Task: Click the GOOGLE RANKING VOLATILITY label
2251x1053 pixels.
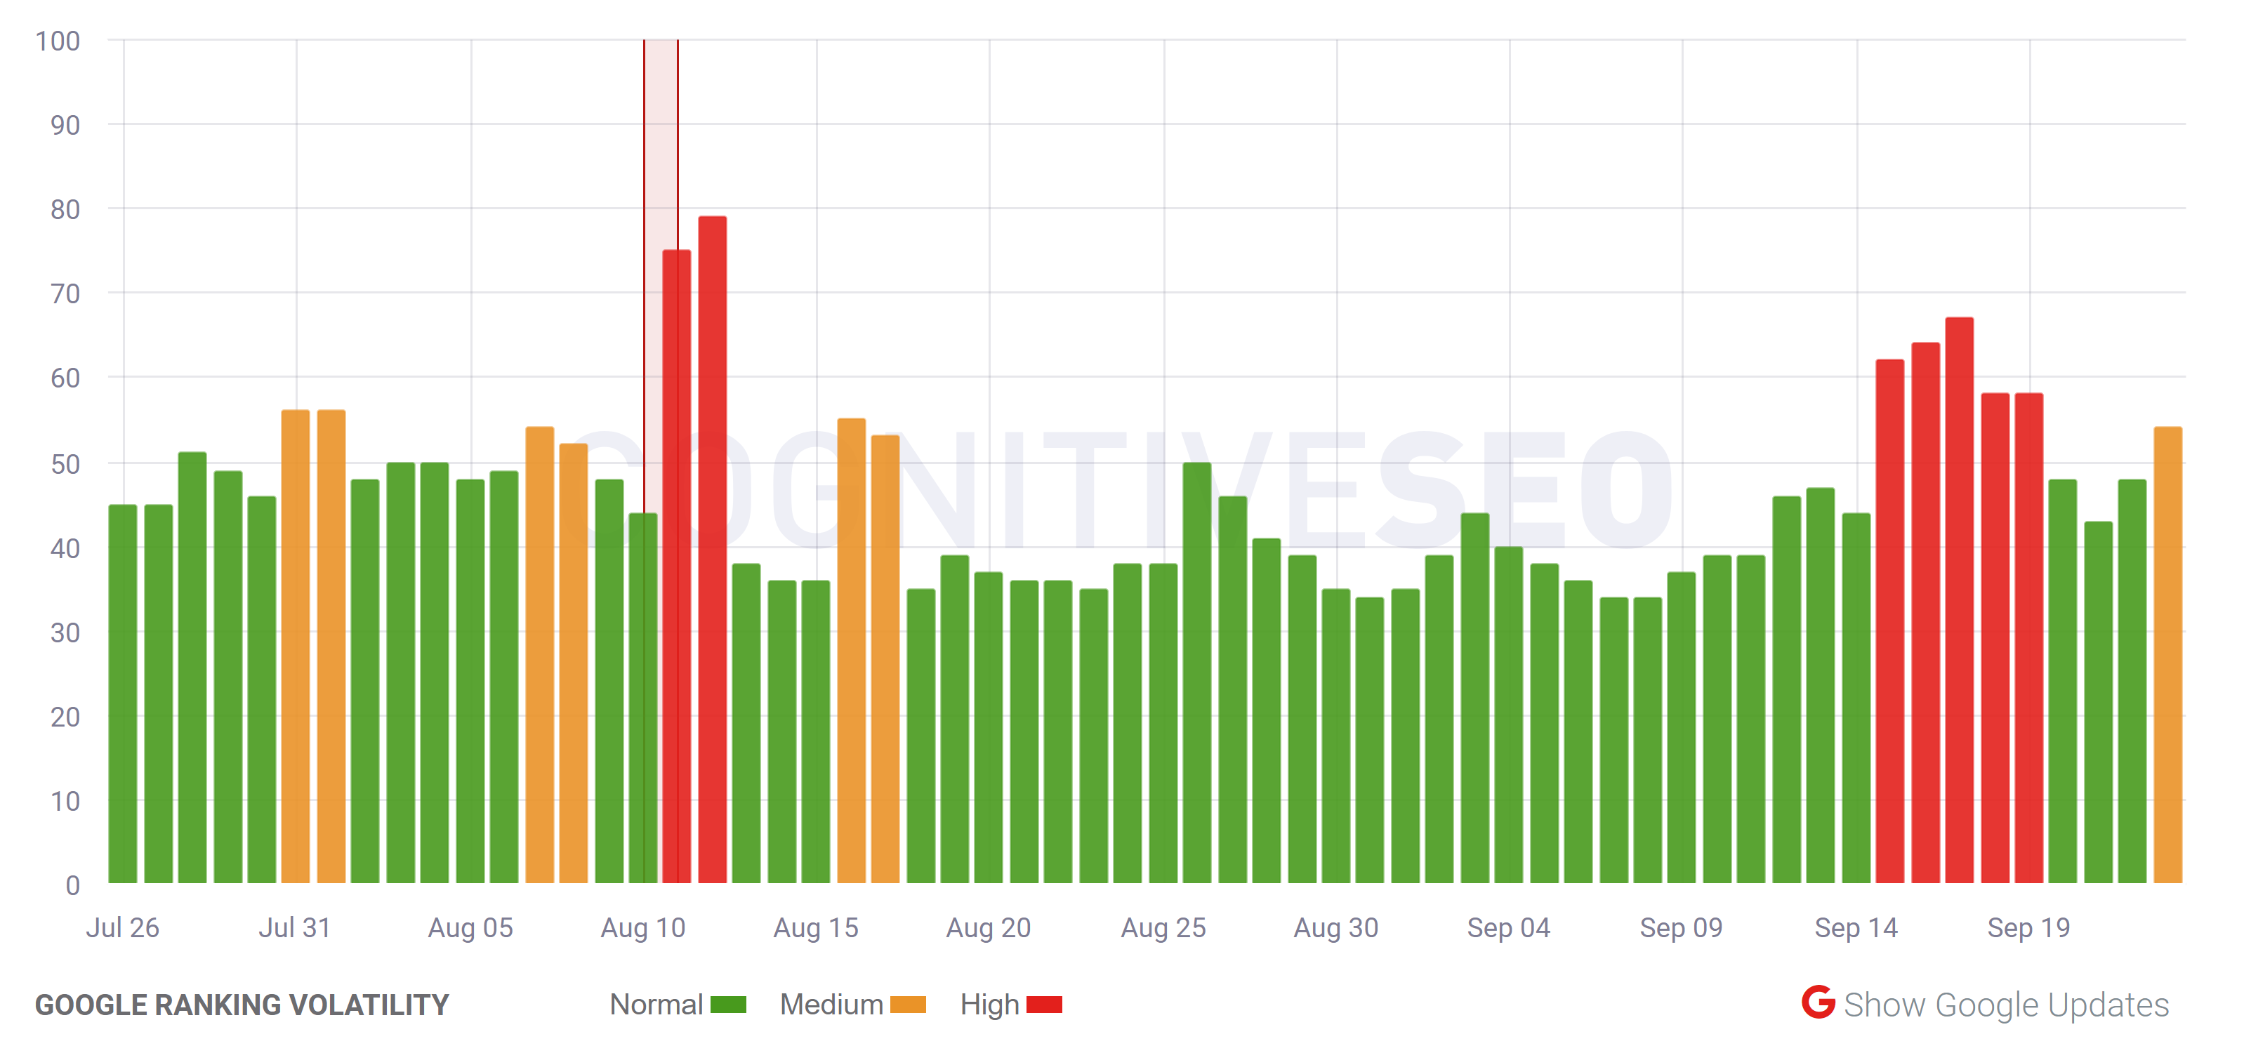Action: [242, 1005]
